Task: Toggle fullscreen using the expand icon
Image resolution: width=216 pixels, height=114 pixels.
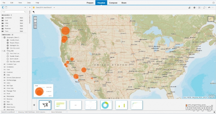Action: [199, 7]
